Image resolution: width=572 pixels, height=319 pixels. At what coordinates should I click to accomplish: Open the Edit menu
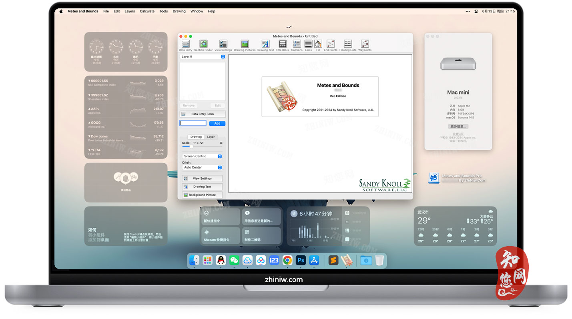pyautogui.click(x=116, y=11)
